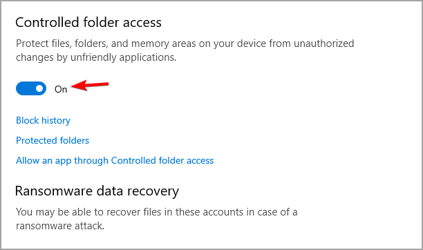Open the Block history link
The width and height of the screenshot is (423, 250).
(x=43, y=120)
